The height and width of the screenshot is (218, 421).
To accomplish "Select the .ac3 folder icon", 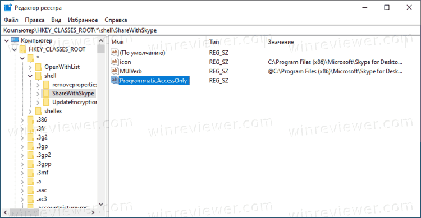I will pyautogui.click(x=31, y=199).
